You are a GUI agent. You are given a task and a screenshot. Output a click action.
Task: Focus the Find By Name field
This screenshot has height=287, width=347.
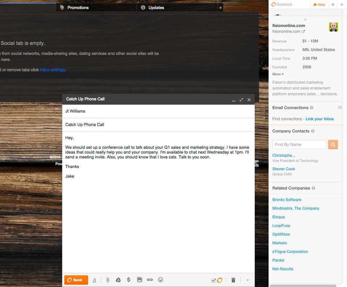tap(299, 144)
